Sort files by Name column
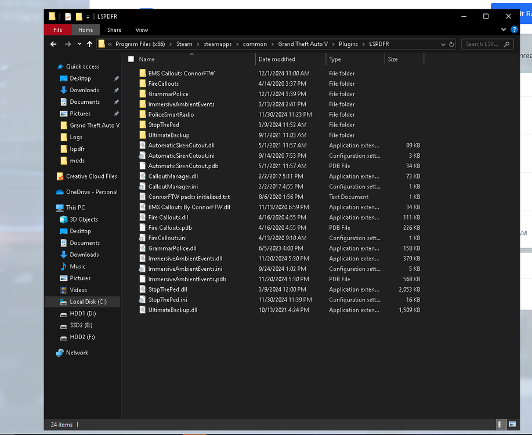The image size is (532, 435). click(x=147, y=59)
